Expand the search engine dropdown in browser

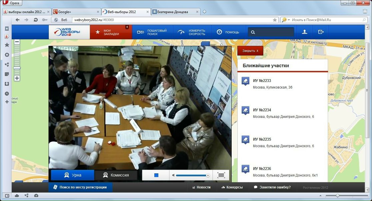[x=289, y=20]
